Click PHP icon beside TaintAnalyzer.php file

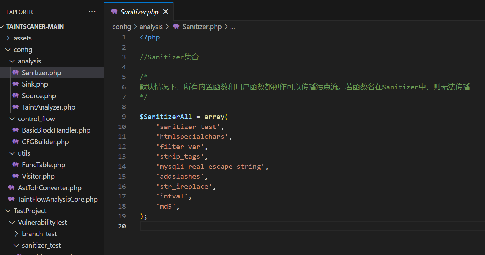[15, 107]
